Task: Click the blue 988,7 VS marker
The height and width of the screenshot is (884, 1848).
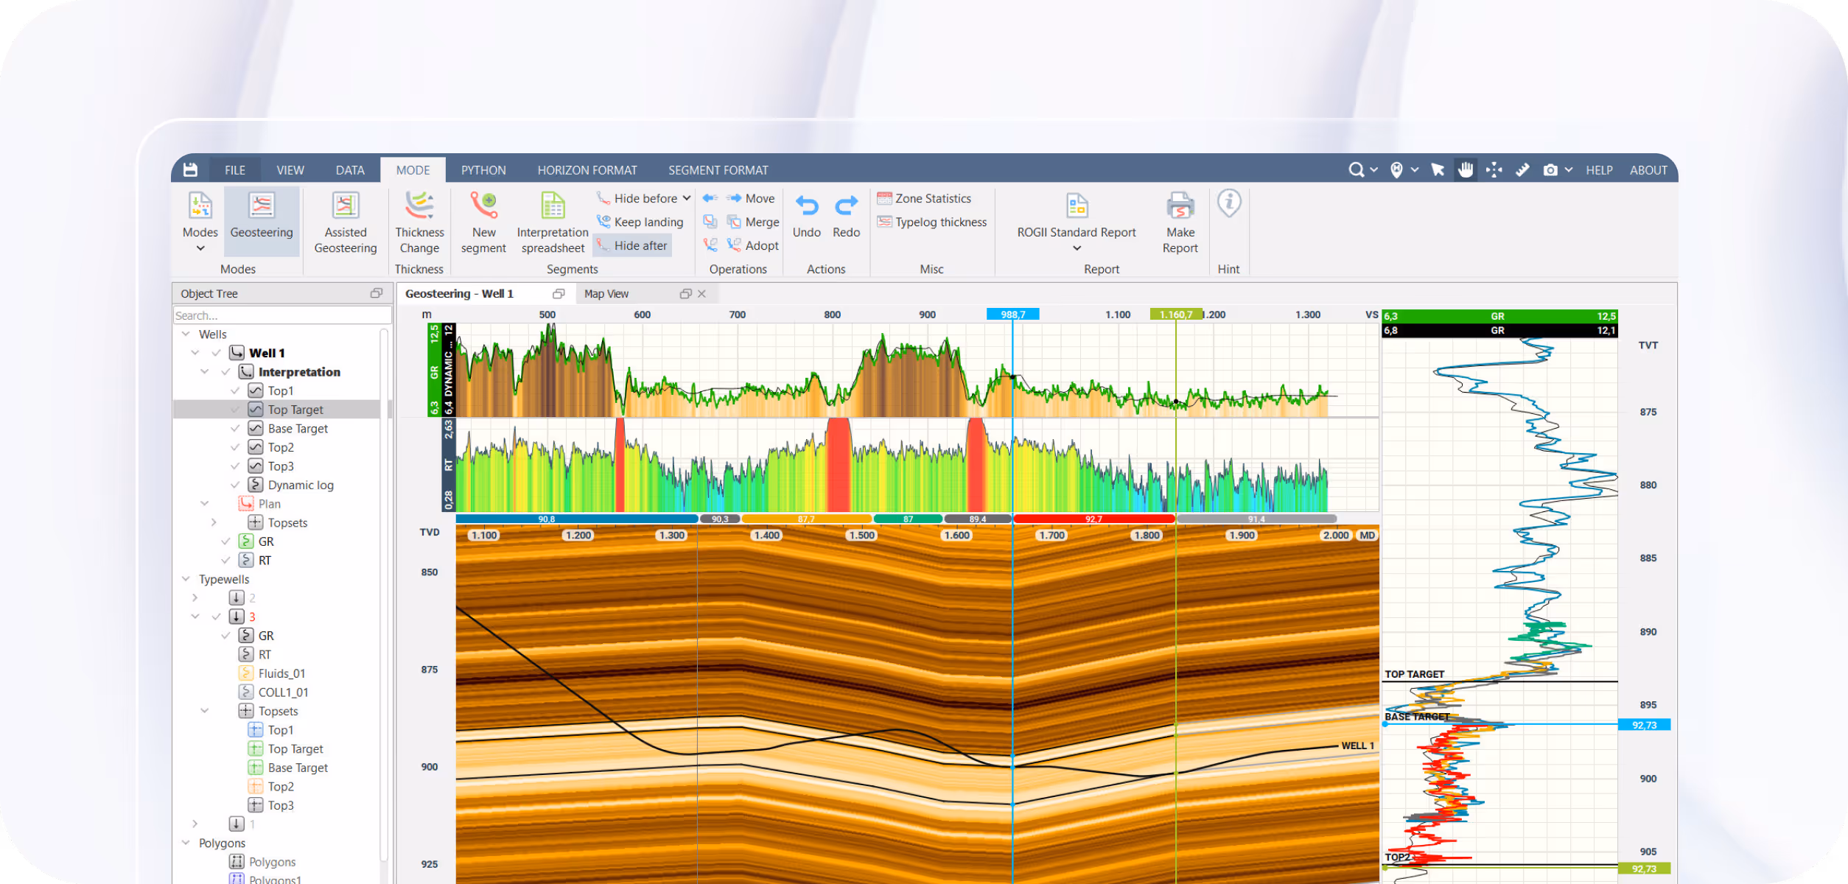Action: pos(1012,315)
